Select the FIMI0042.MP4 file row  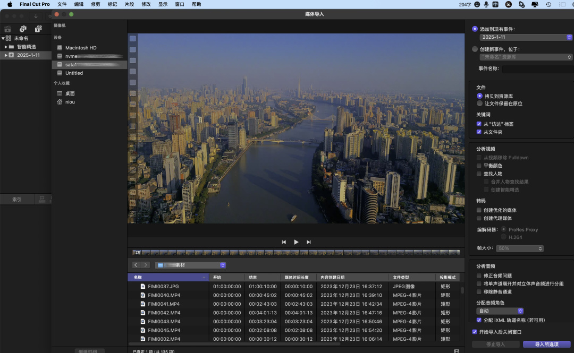(x=164, y=313)
